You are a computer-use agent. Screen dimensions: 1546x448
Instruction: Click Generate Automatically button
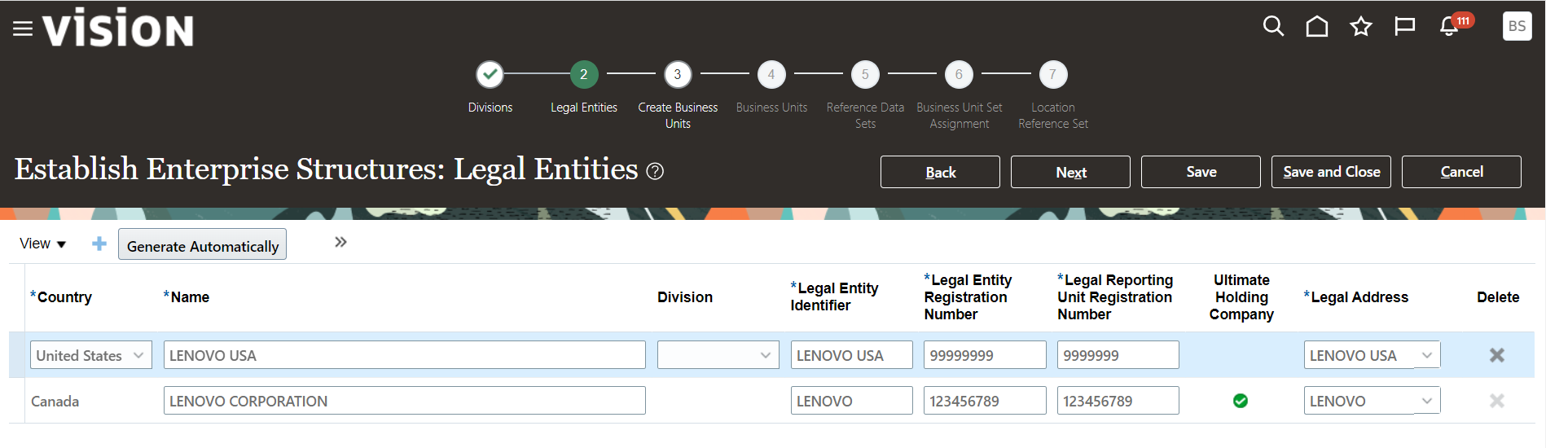[x=202, y=244]
